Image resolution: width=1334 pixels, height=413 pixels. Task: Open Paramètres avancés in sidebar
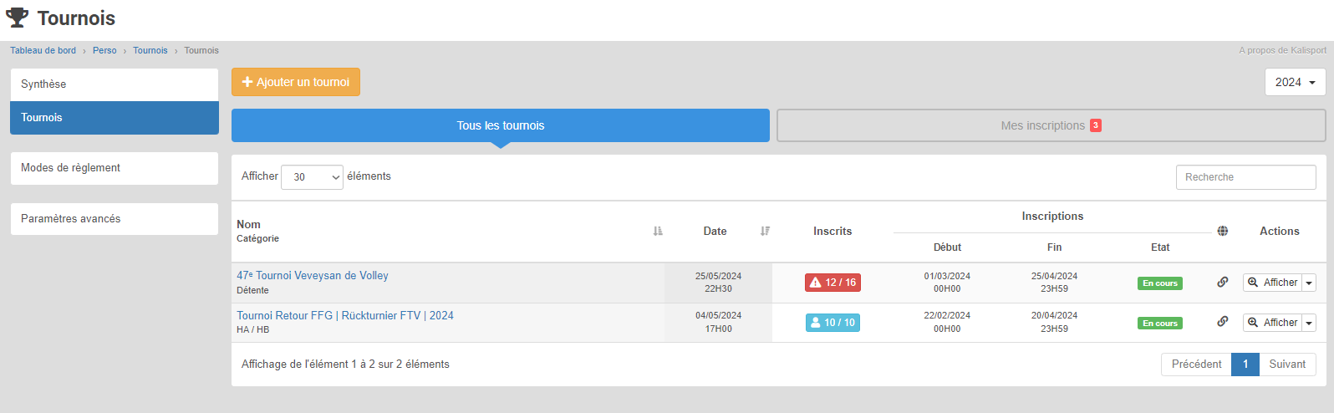click(114, 219)
